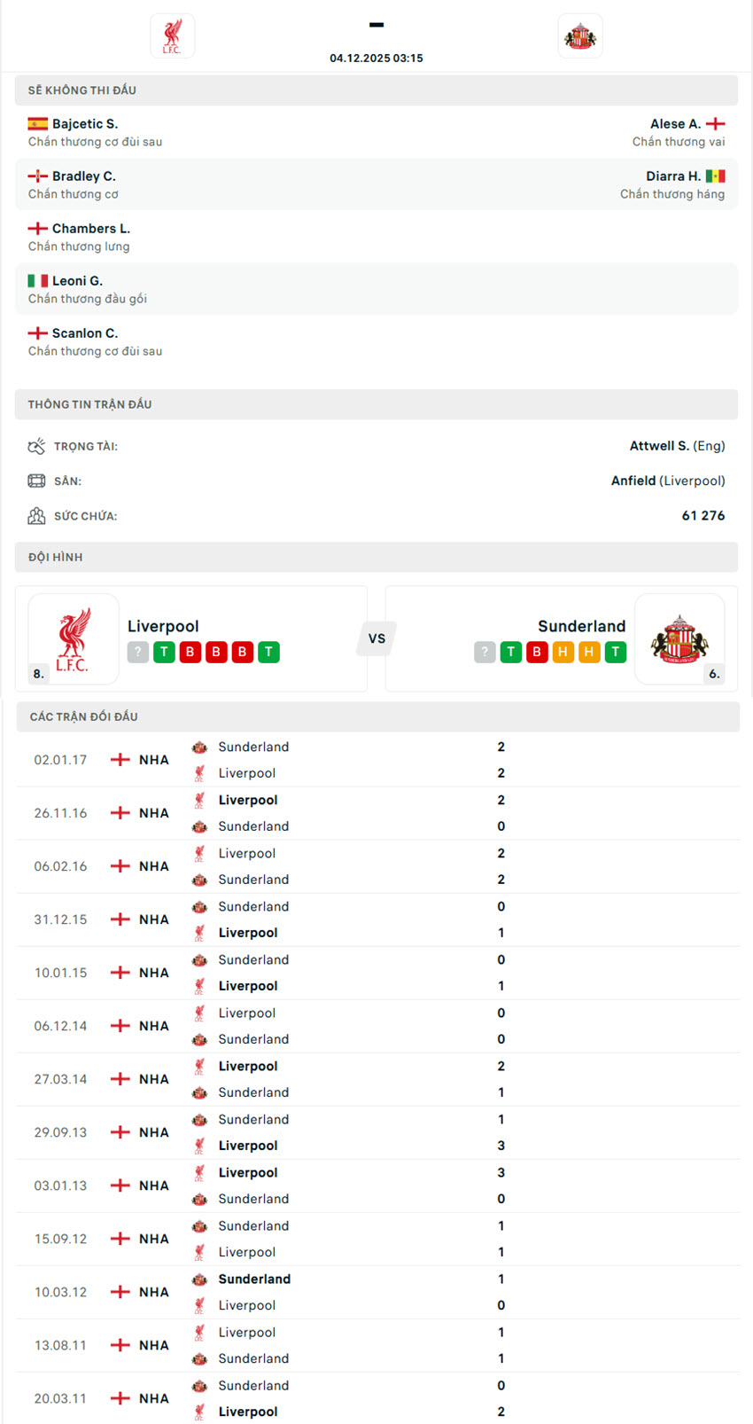This screenshot has height=1424, width=753.
Task: Click the stadium icon next to SÂN
Action: click(x=36, y=481)
